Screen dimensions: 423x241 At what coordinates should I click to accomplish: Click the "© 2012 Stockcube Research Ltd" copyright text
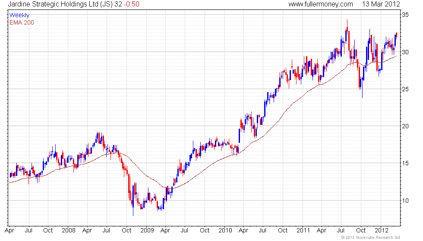pos(370,238)
